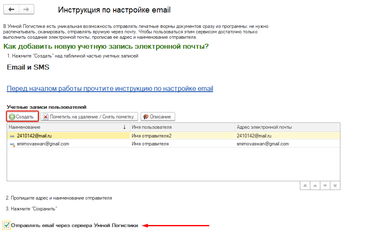Open the email setup instruction link
Viewport: 390px width, 235px height.
click(110, 88)
